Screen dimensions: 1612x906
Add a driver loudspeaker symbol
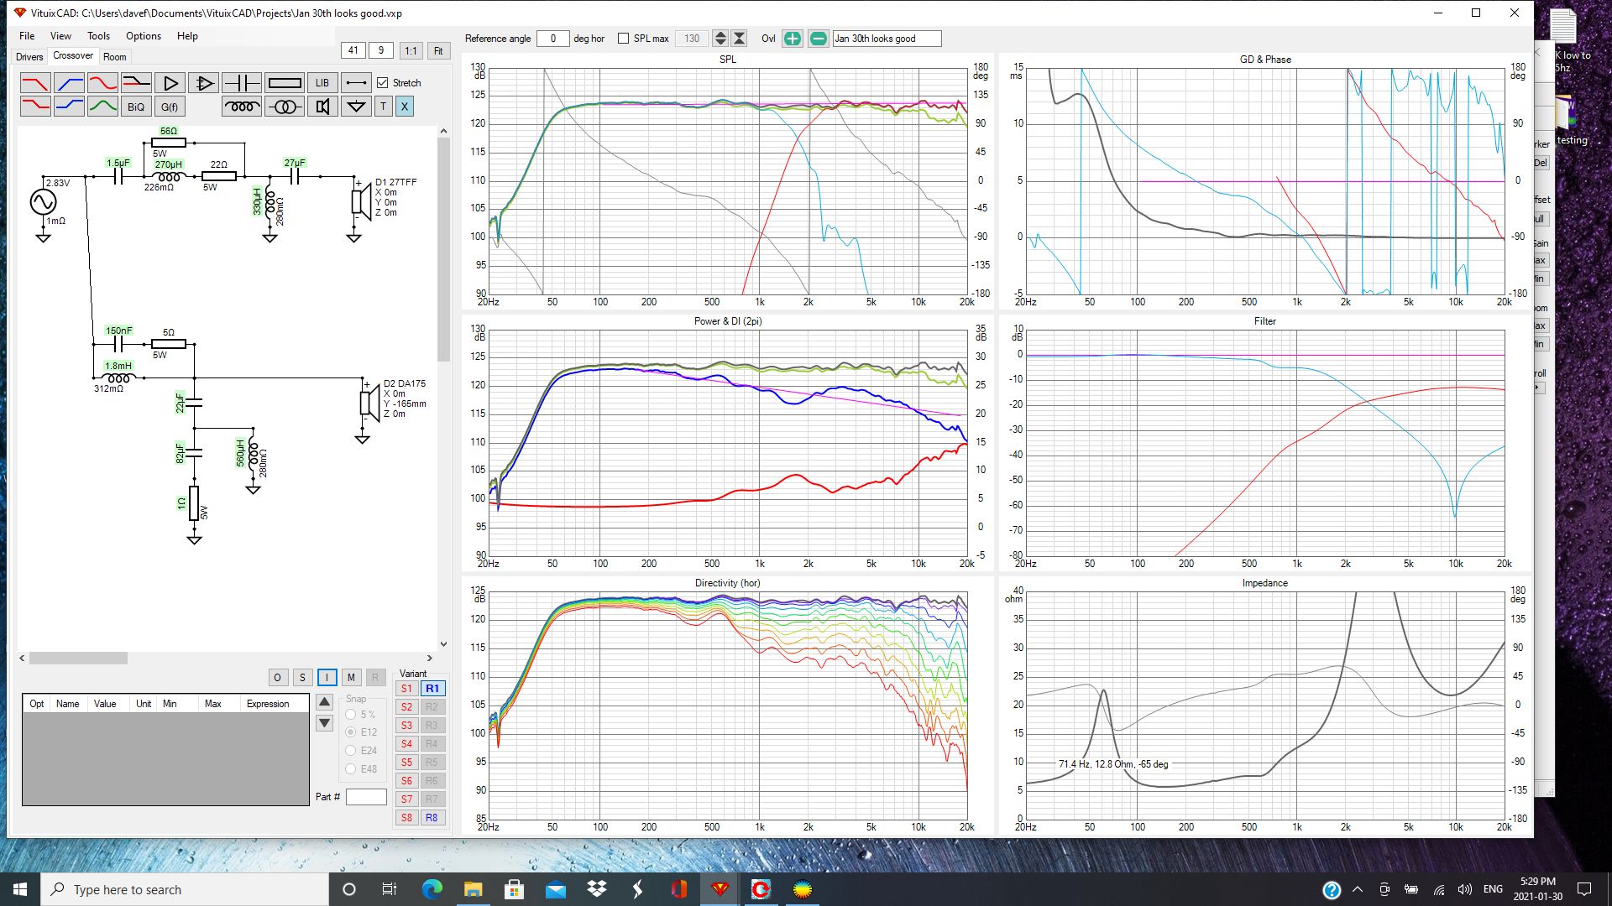point(322,107)
